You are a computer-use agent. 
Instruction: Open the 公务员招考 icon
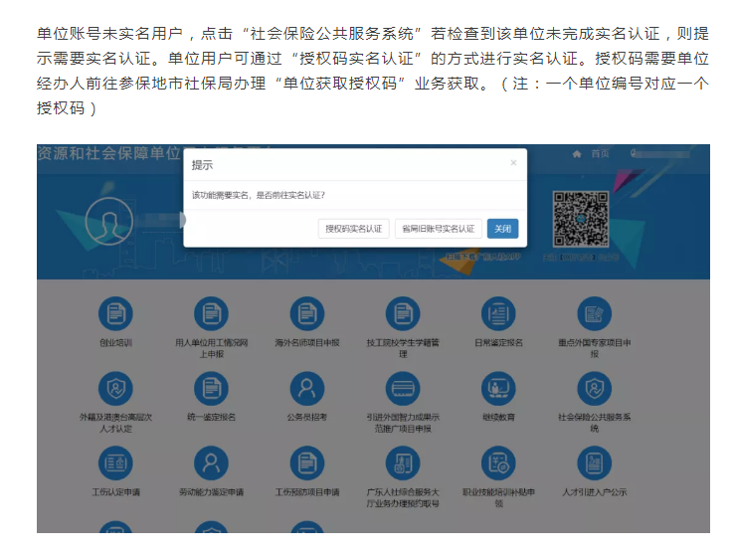tap(306, 389)
